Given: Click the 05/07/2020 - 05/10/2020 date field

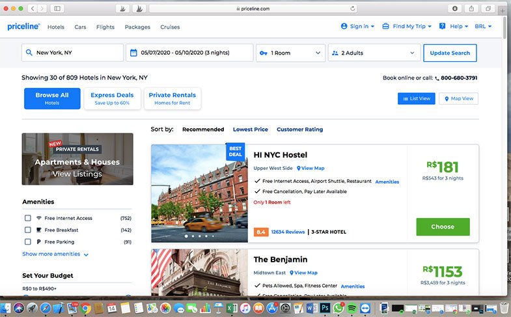Looking at the screenshot, I should click(x=189, y=53).
